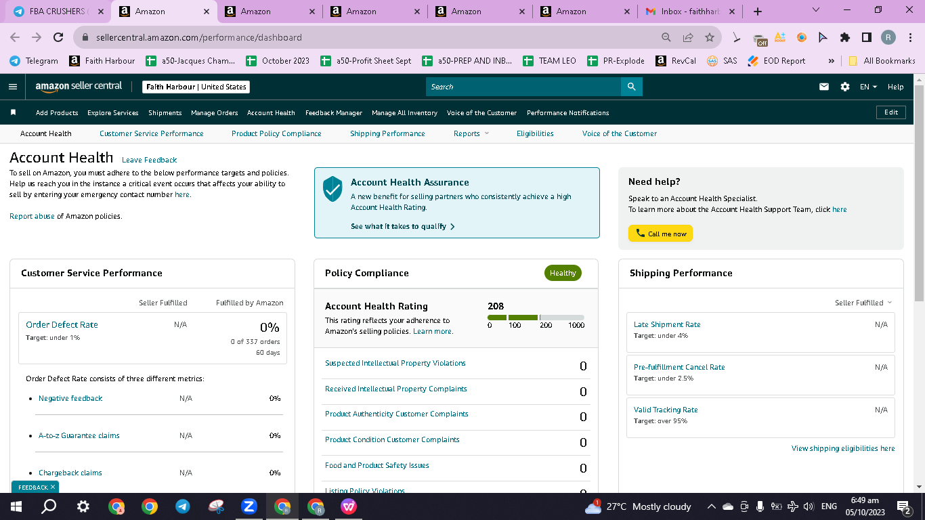Open the A-to-z Guarantee claims link
This screenshot has width=925, height=520.
coord(79,435)
